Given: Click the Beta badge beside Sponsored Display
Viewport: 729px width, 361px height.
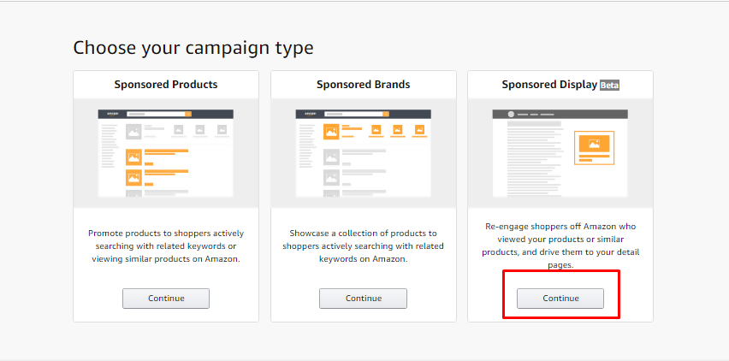Looking at the screenshot, I should 609,85.
